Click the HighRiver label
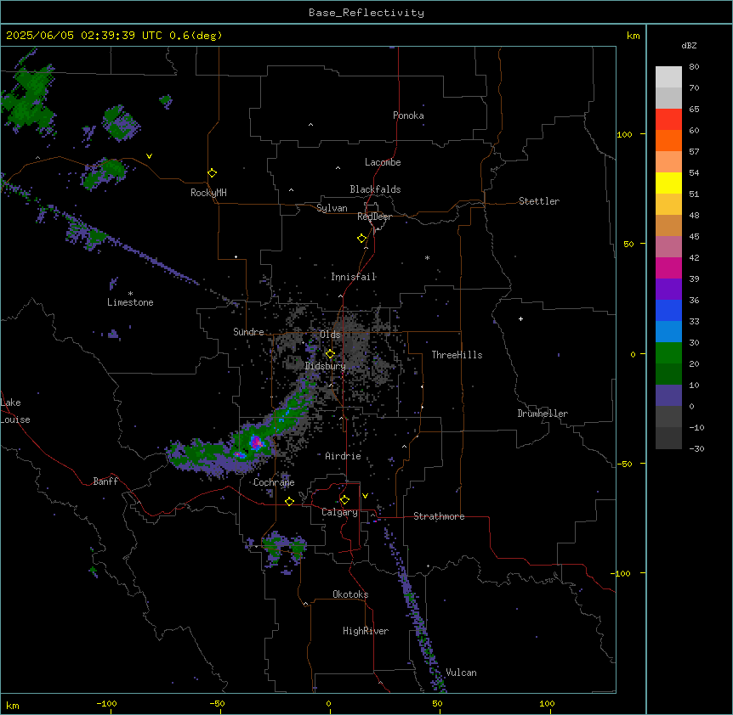The image size is (733, 715). tap(366, 631)
